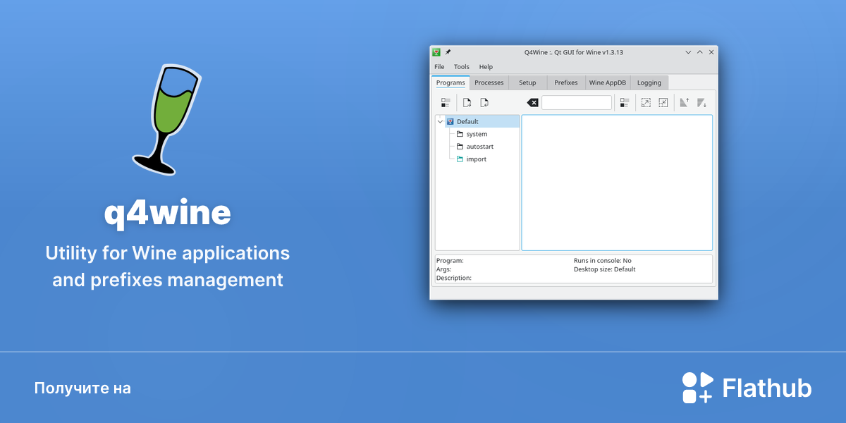
Task: Click 'Desktop size: Default' text
Action: (x=605, y=269)
